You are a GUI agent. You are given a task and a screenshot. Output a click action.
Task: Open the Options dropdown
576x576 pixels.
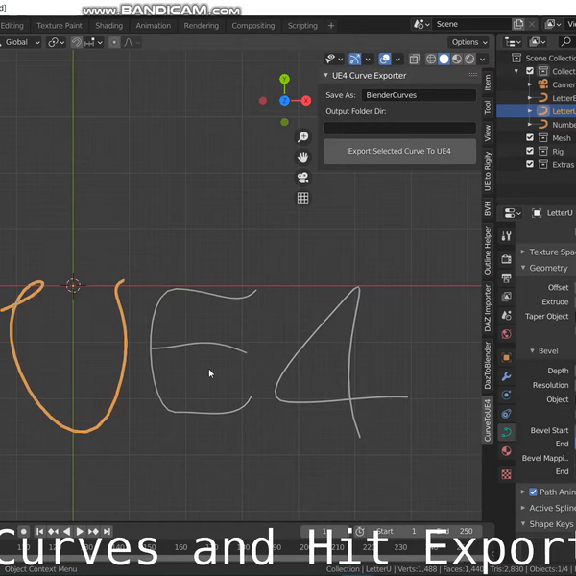coord(469,42)
